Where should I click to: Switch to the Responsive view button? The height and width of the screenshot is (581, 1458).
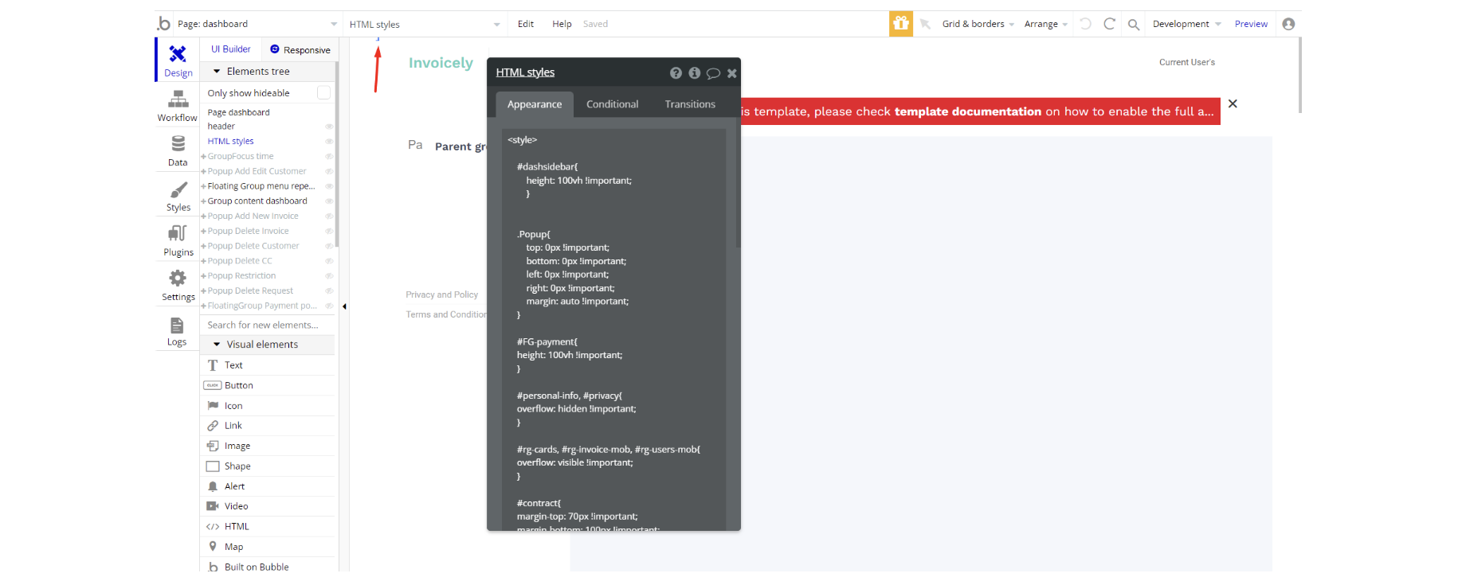300,50
